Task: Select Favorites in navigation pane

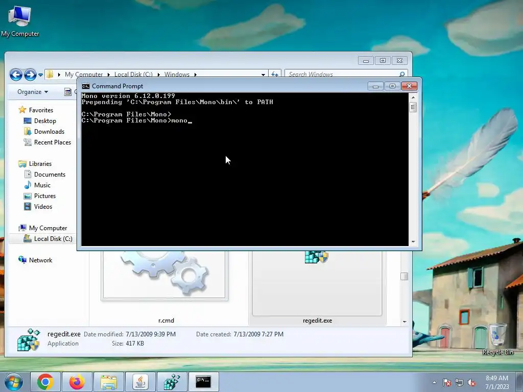Action: point(36,110)
